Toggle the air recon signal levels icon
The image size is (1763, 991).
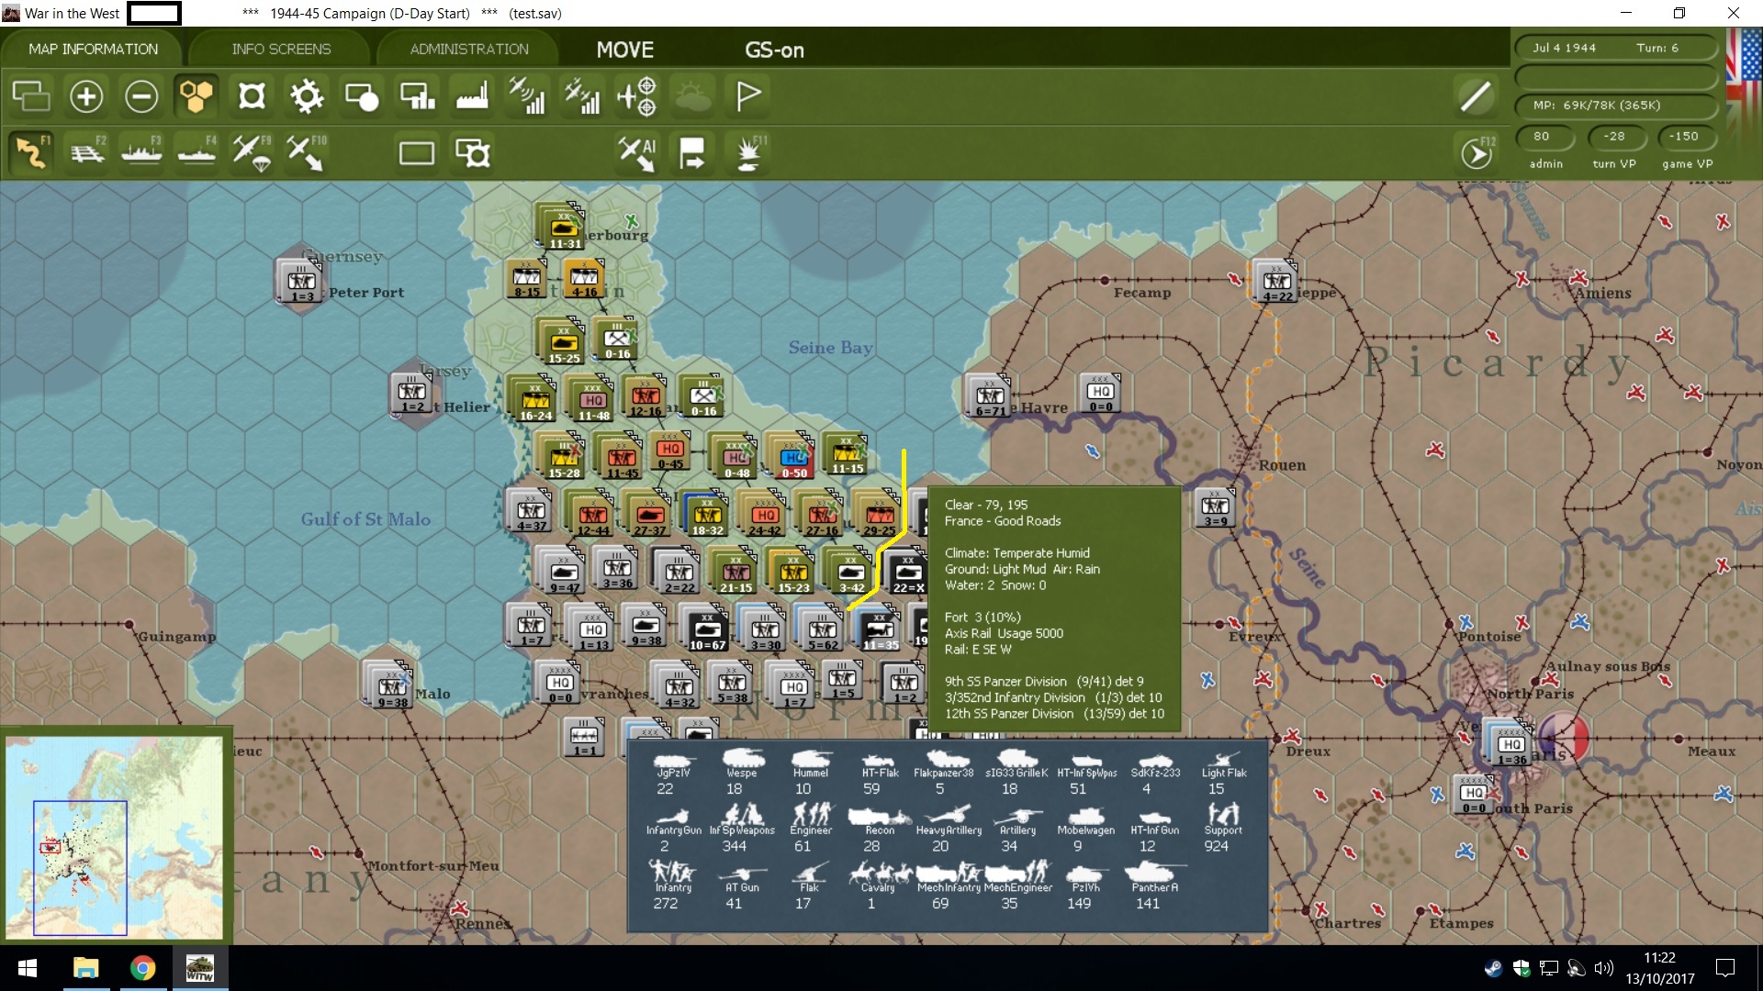point(527,95)
